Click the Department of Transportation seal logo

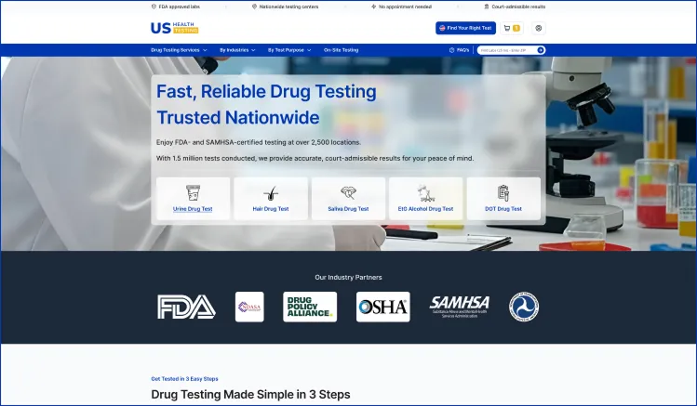coord(524,307)
